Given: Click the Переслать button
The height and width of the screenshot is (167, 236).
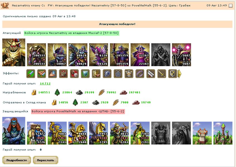Looking at the screenshot, I should click(46, 160).
